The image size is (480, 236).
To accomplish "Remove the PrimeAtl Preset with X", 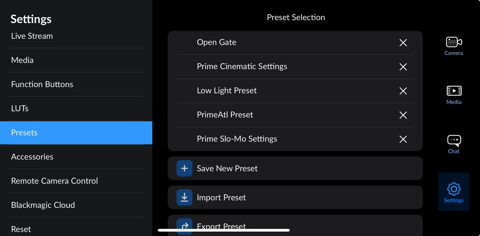I will click(x=403, y=115).
